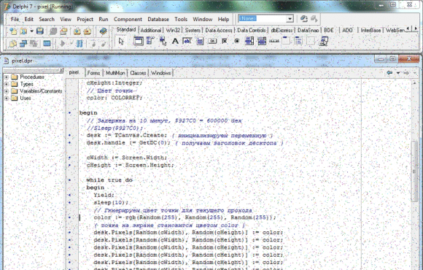The height and width of the screenshot is (270, 423).
Task: Open the desktop layout combo box
Action: point(265,19)
